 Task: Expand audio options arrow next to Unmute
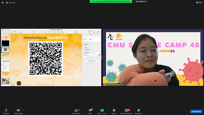[10, 110]
